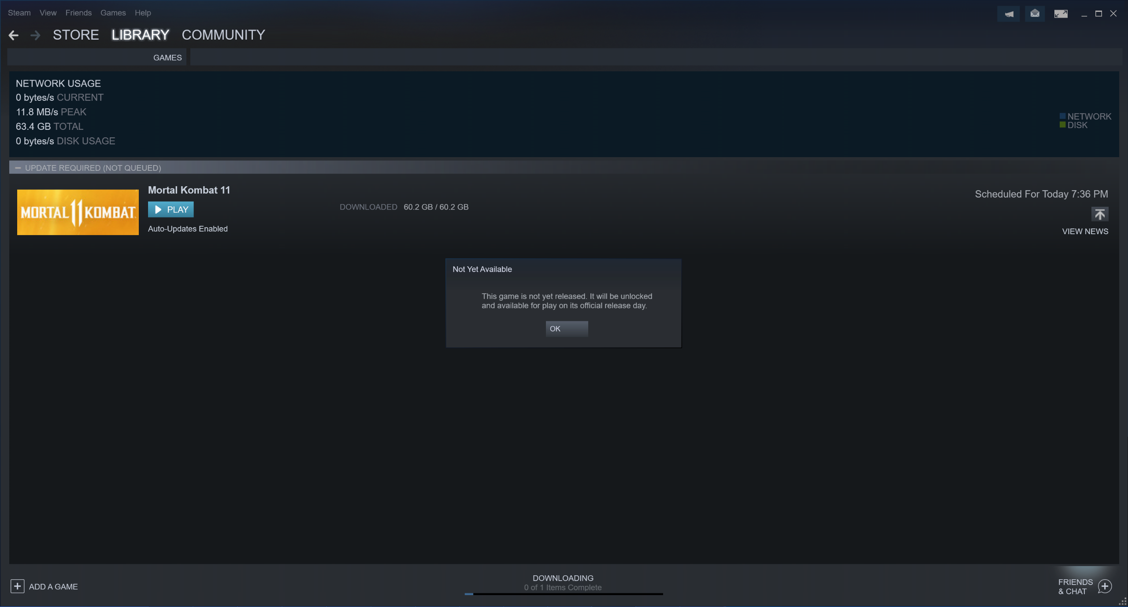Click the Auto-Updates Enabled toggle label

(188, 229)
